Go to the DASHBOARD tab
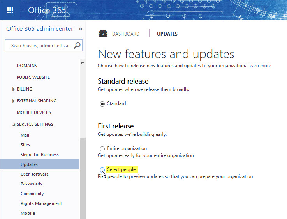 (x=126, y=34)
